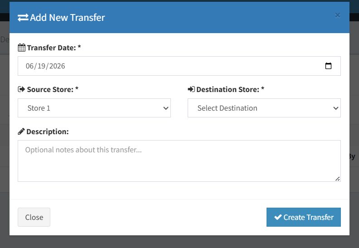Click the Close button

click(34, 217)
